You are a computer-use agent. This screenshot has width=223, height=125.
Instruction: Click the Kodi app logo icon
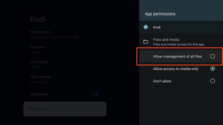(x=146, y=27)
